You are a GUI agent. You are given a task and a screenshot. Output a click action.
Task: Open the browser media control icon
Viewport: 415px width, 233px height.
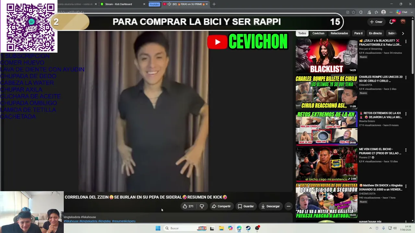(x=369, y=12)
